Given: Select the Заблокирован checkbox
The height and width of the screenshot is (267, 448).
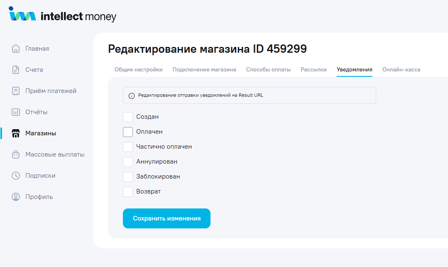Looking at the screenshot, I should (x=128, y=177).
